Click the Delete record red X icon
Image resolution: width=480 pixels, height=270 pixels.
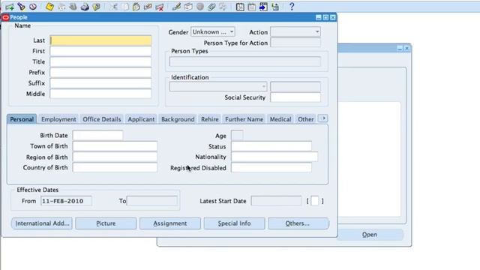160,7
